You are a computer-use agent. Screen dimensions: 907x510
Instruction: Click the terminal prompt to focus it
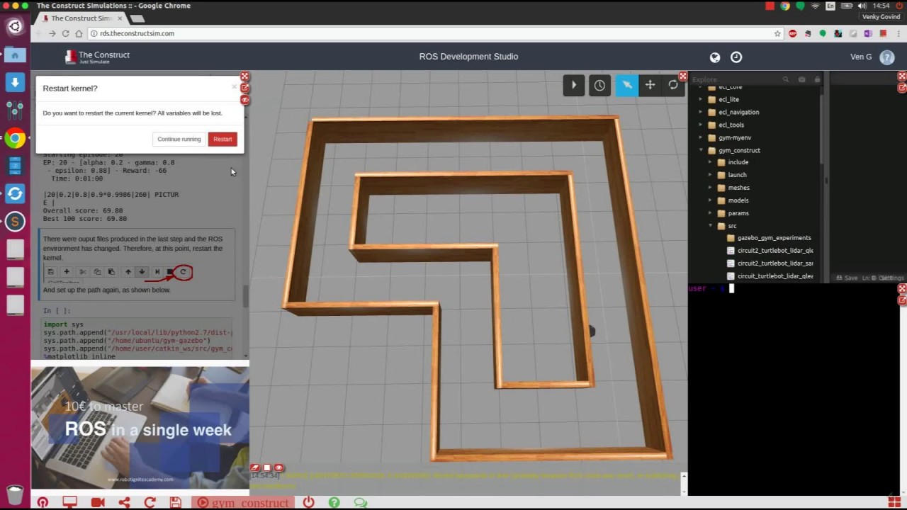[x=711, y=288]
